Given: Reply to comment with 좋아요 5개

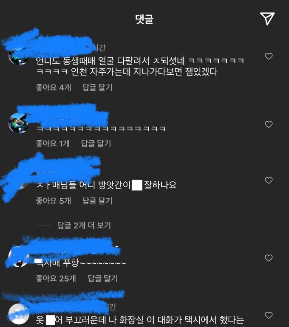Looking at the screenshot, I should [x=97, y=200].
